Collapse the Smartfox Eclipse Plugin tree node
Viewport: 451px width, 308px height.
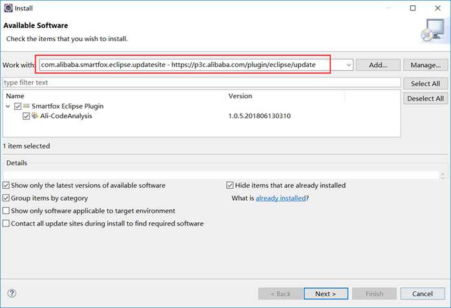(x=8, y=106)
